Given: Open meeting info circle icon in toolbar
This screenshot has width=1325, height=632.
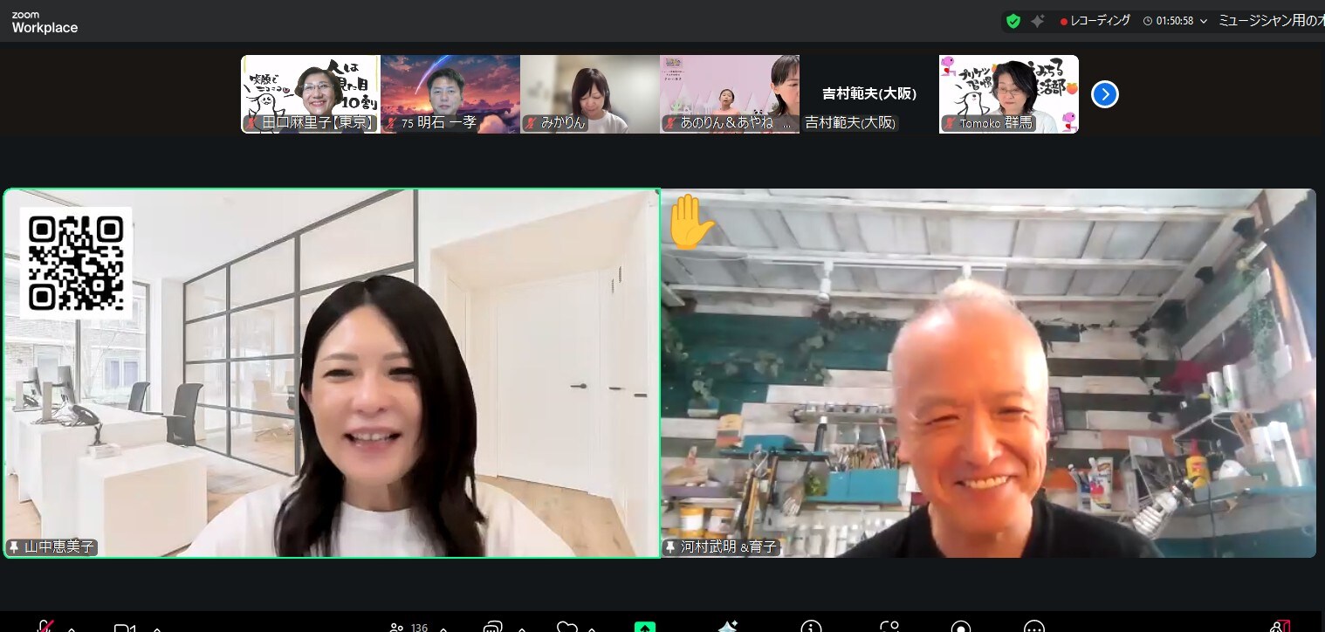Looking at the screenshot, I should [x=811, y=627].
